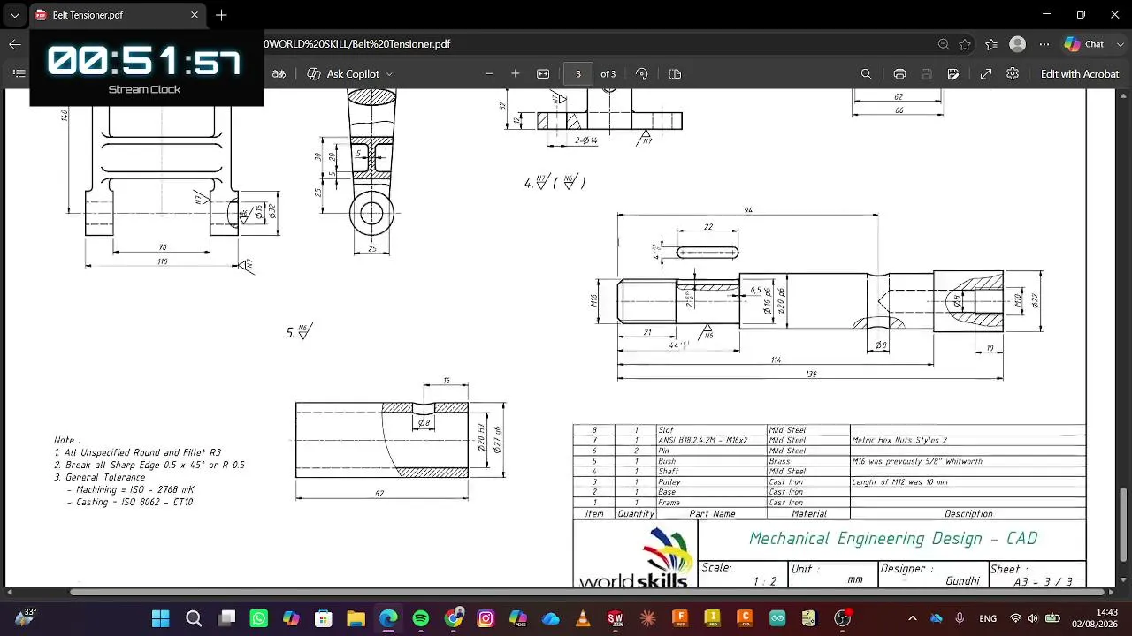The width and height of the screenshot is (1132, 636).
Task: Expand the Copilot Chat dropdown arrow
Action: pyautogui.click(x=1121, y=44)
